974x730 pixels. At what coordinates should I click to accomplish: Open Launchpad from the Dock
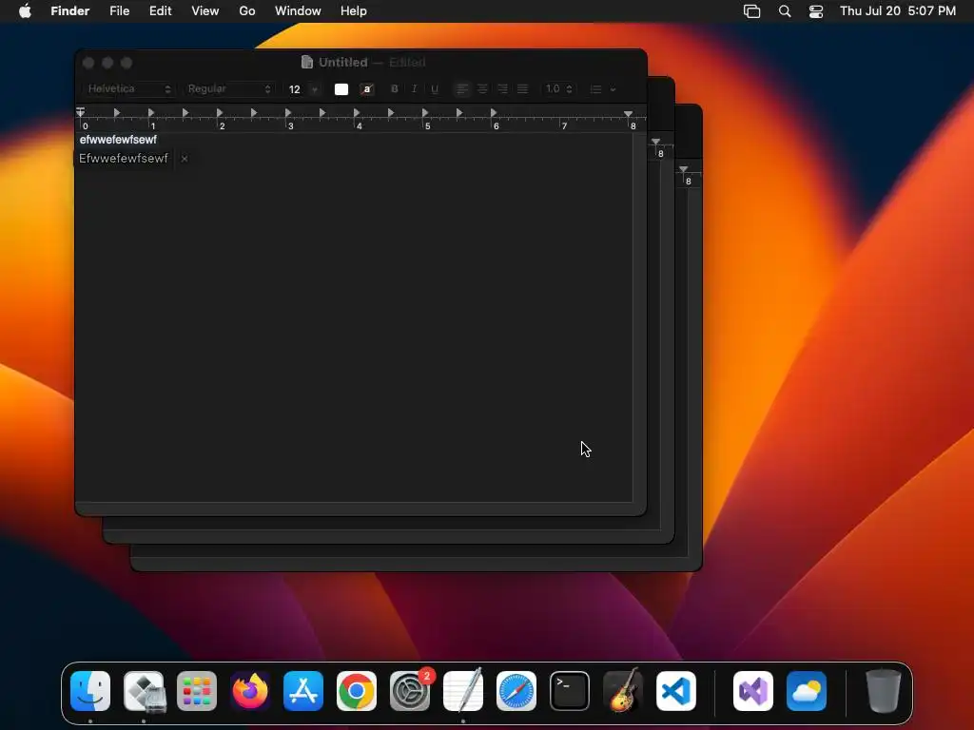tap(197, 691)
